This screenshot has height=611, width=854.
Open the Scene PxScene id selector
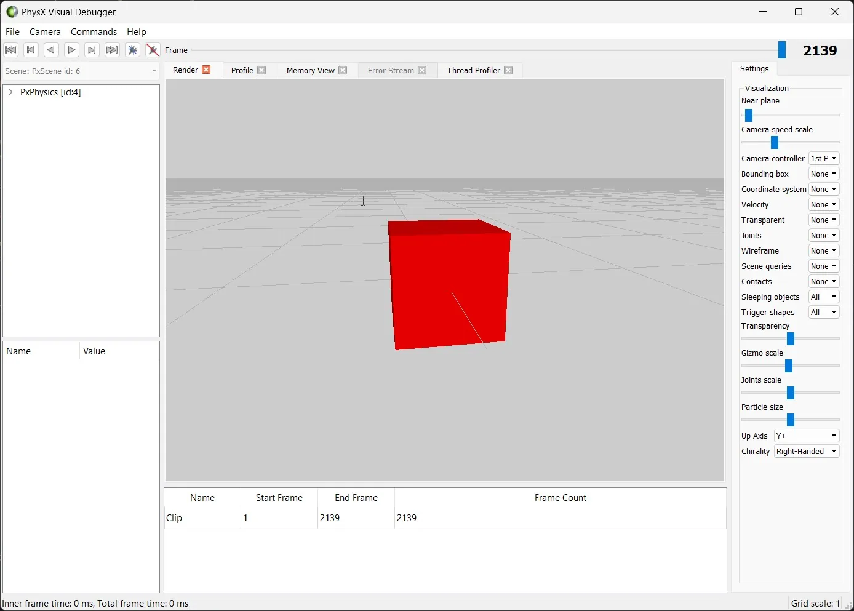tap(81, 71)
